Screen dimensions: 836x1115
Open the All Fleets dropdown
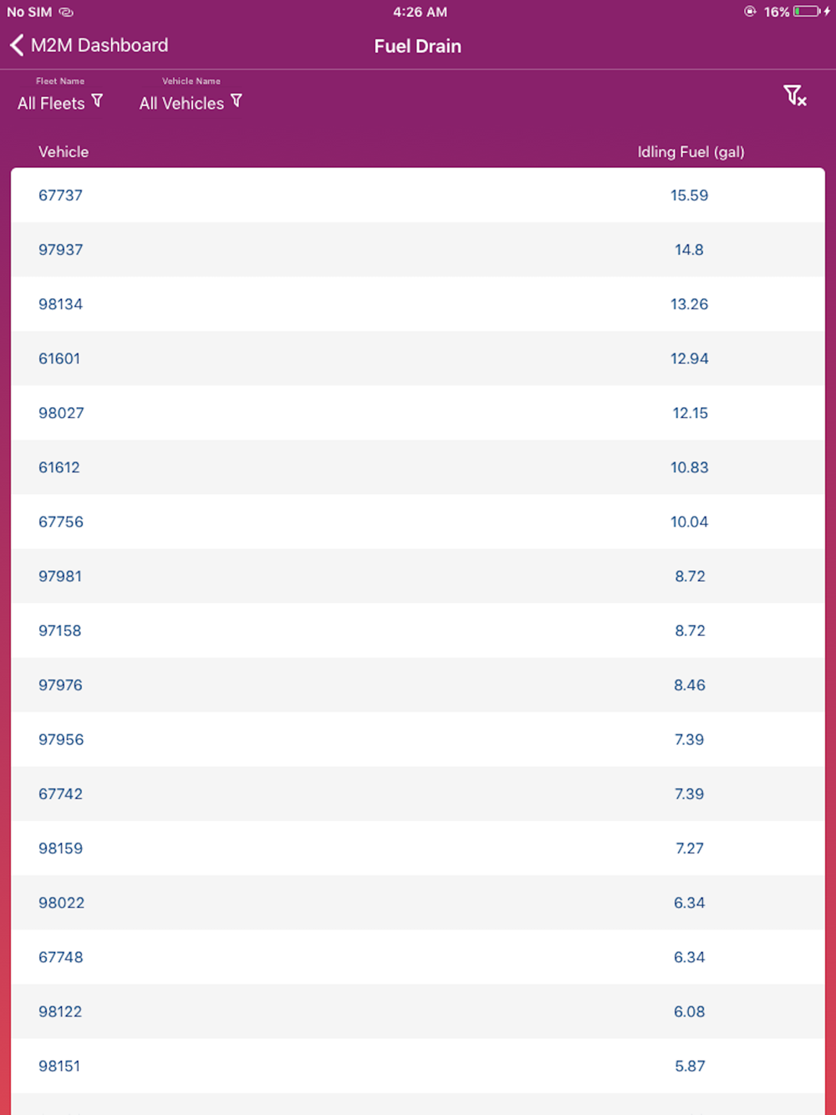point(51,104)
